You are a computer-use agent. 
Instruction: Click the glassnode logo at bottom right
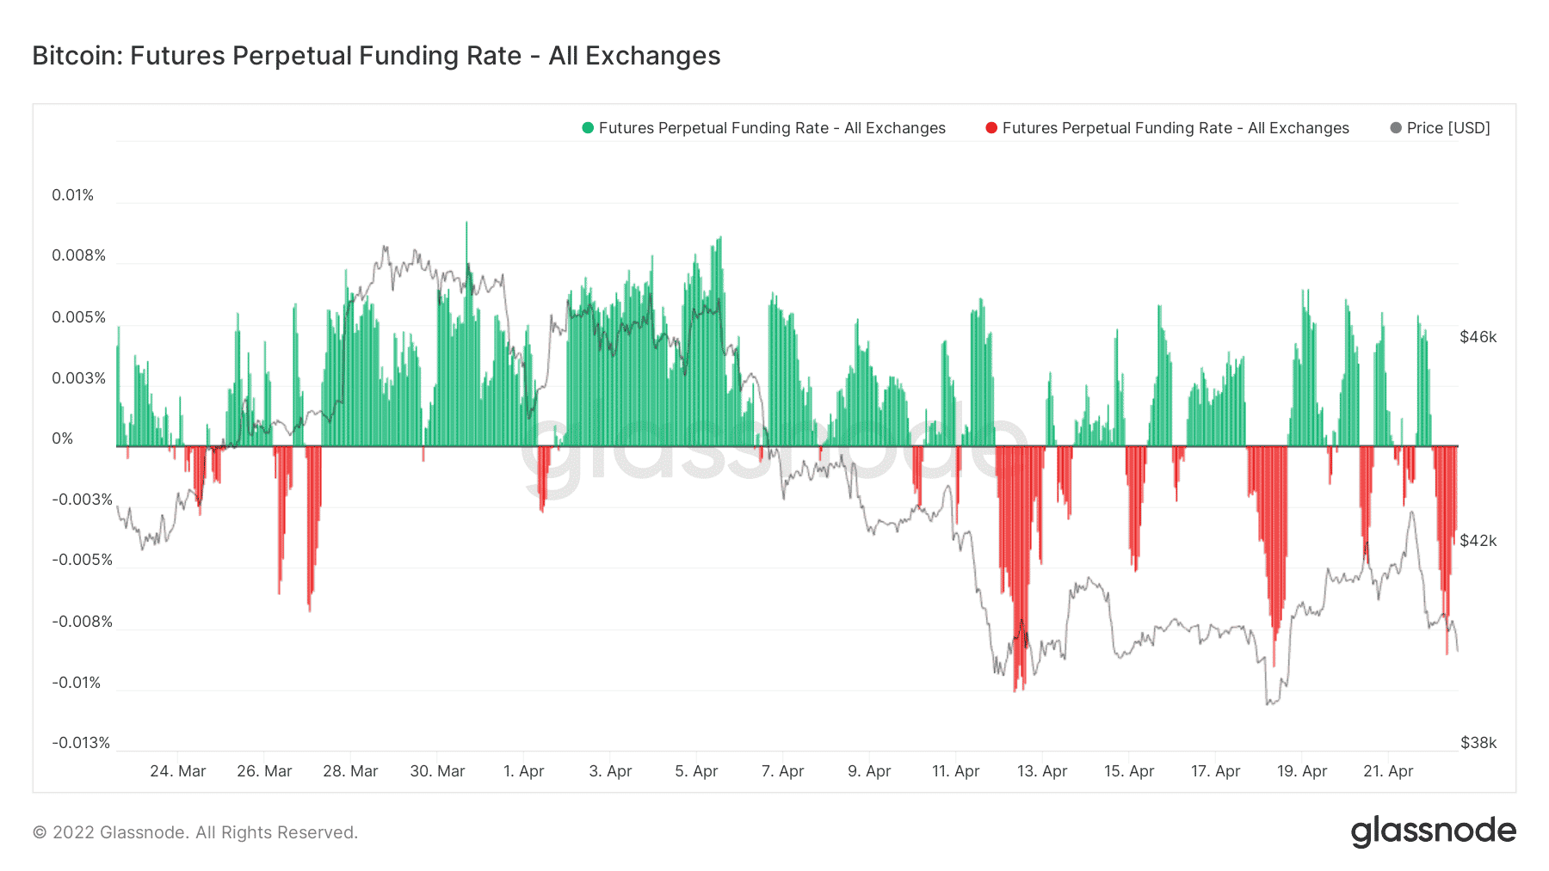[x=1433, y=831]
